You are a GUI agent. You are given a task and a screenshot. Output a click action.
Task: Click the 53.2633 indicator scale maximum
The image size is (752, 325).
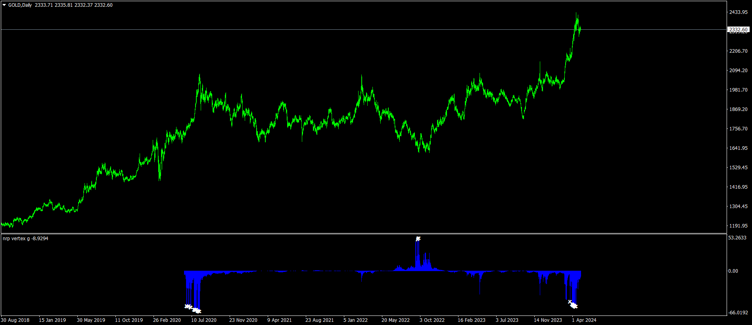(737, 238)
